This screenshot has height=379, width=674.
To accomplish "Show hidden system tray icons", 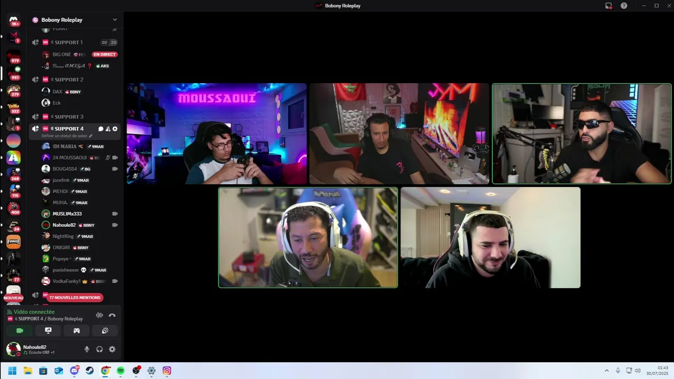I will coord(607,371).
